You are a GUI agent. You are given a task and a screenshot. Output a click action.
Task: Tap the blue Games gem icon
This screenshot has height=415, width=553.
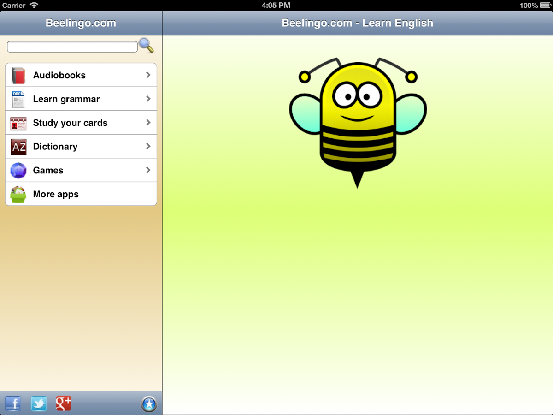coord(18,171)
